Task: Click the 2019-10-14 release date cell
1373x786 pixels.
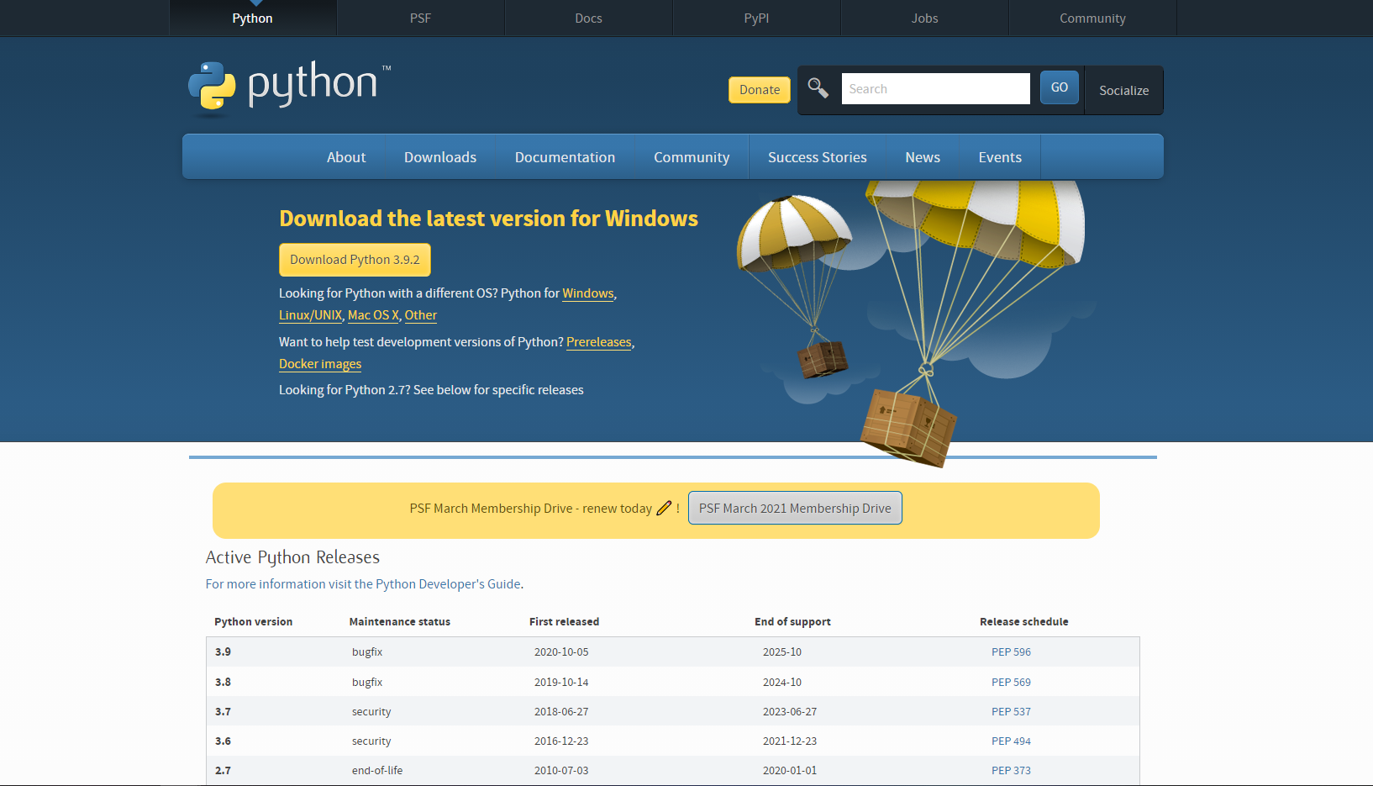Action: 561,683
